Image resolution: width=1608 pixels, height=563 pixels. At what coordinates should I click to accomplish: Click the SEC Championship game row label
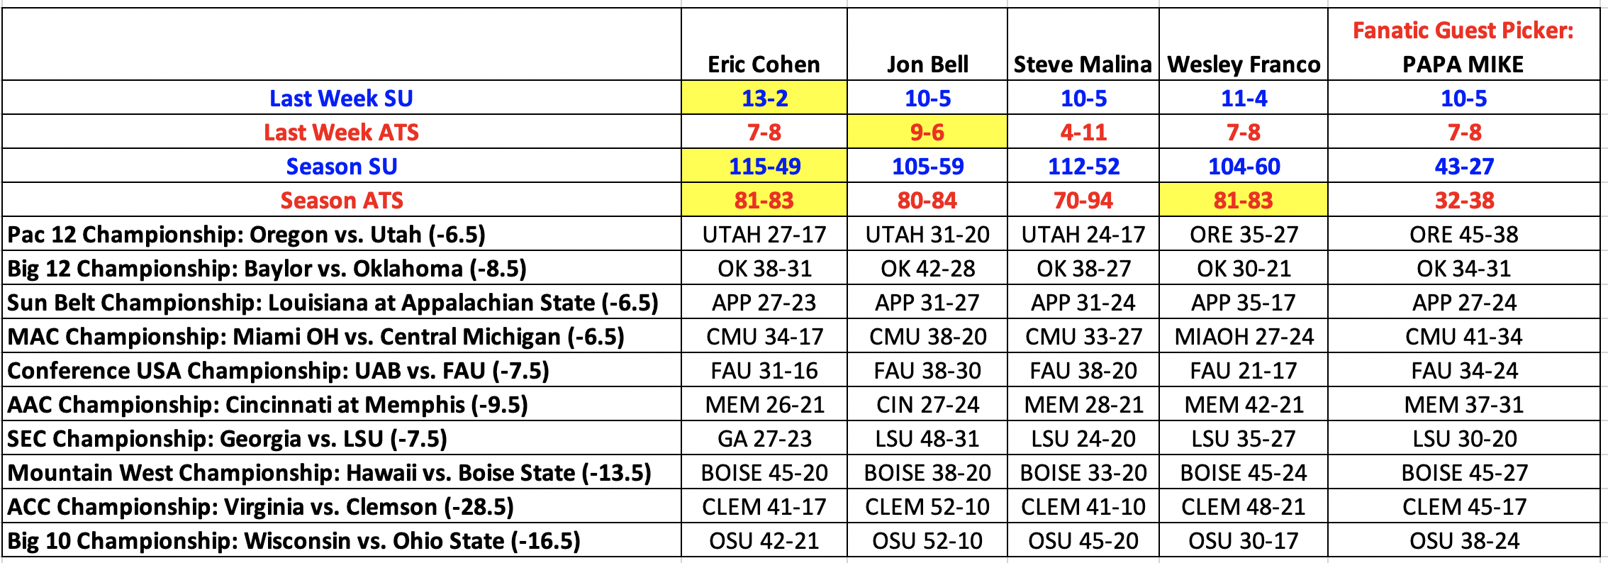pyautogui.click(x=227, y=438)
